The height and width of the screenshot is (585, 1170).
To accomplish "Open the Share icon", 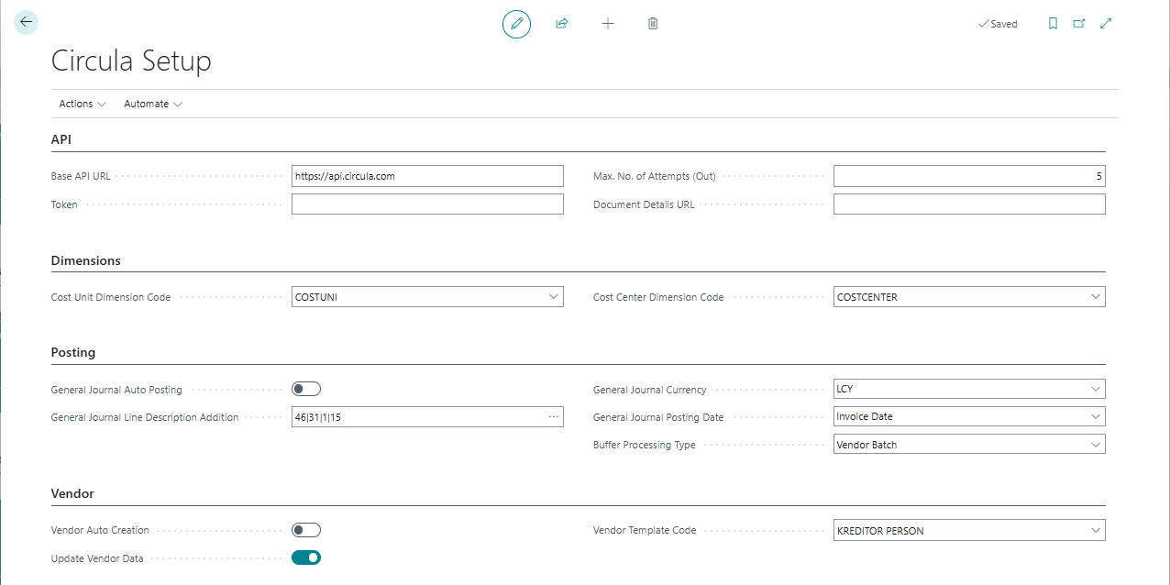I will (x=562, y=23).
